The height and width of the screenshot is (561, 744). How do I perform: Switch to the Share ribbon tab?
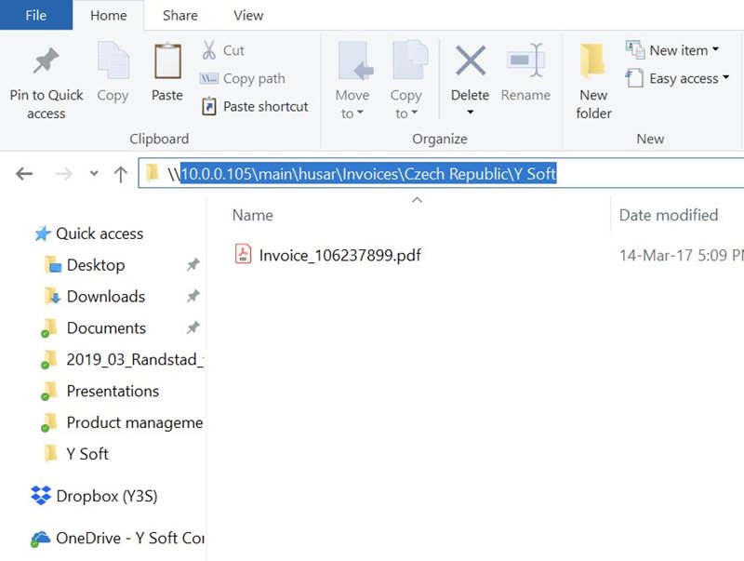pos(179,15)
